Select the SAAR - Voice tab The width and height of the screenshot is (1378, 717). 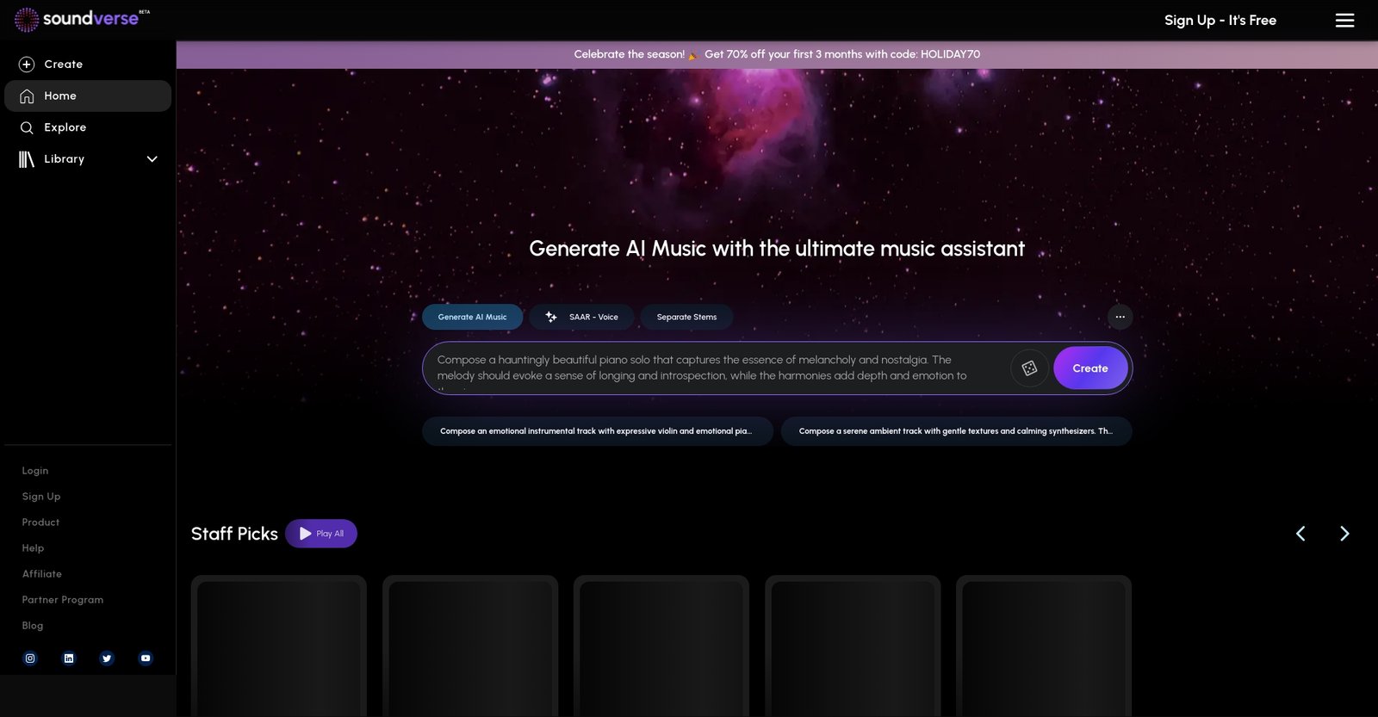[x=581, y=317]
